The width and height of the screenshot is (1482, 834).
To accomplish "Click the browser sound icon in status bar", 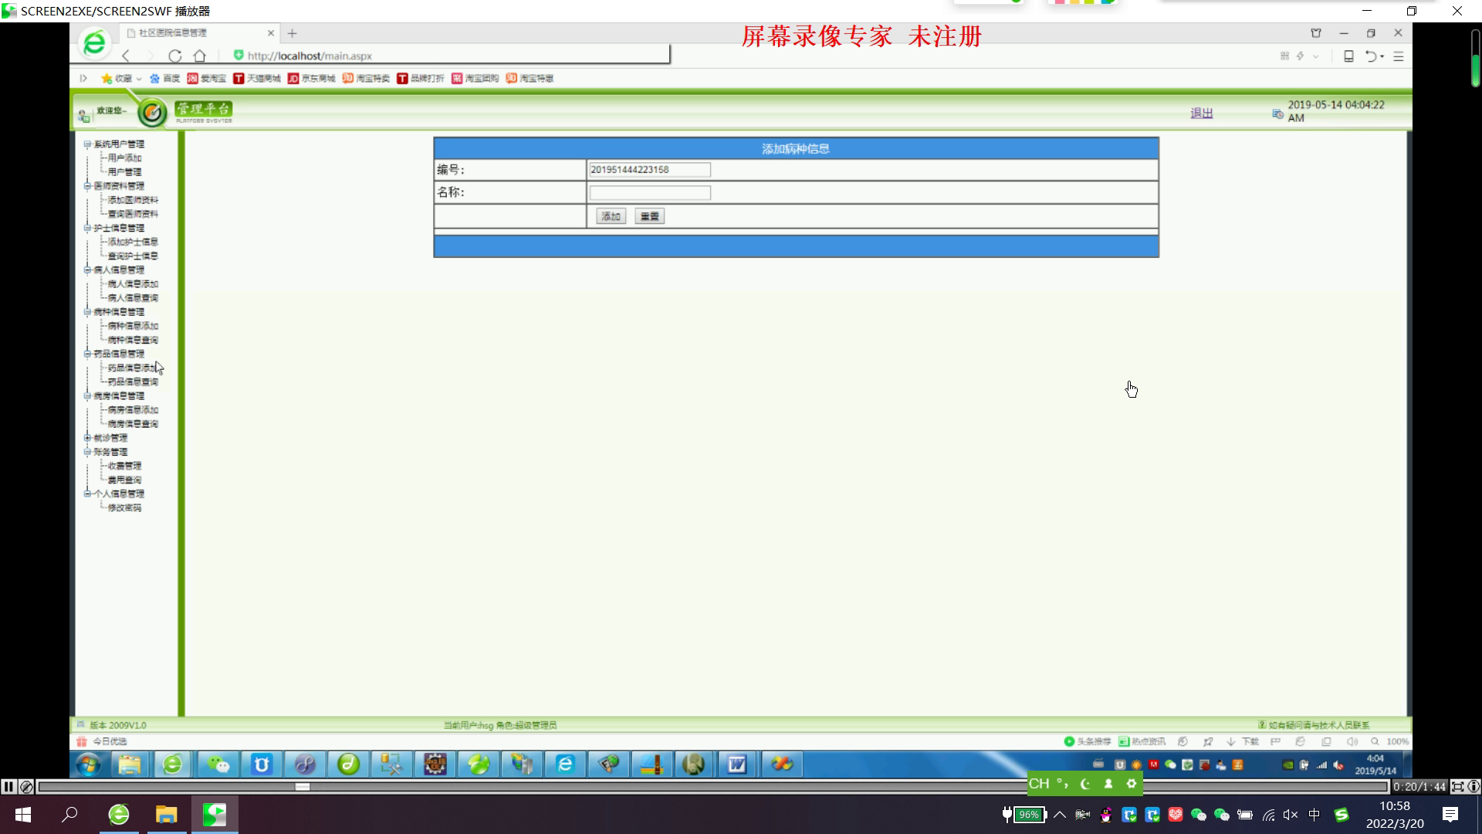I will 1352,741.
